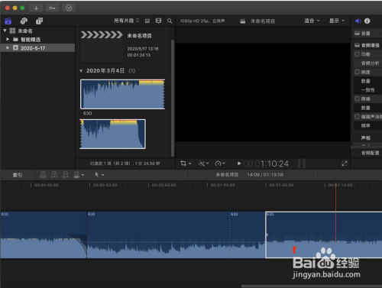Click the keyword editor key icon
Image resolution: width=382 pixels, height=288 pixels.
click(x=52, y=8)
